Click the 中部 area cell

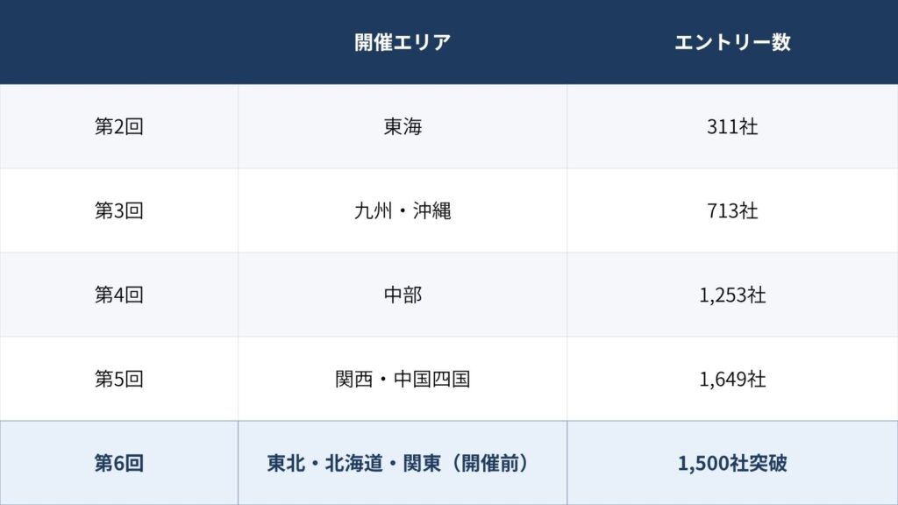(x=403, y=295)
